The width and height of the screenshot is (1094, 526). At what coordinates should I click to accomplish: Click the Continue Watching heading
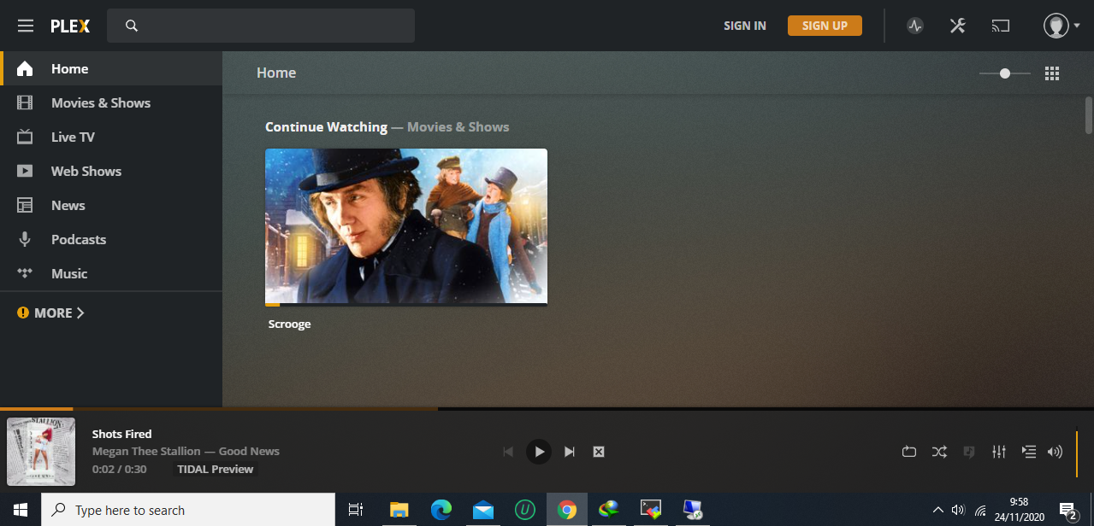pos(326,126)
